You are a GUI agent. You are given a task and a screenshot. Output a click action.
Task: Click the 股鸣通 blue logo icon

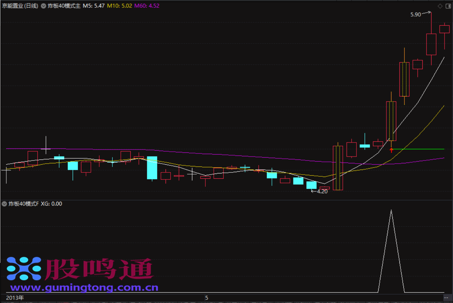click(24, 270)
